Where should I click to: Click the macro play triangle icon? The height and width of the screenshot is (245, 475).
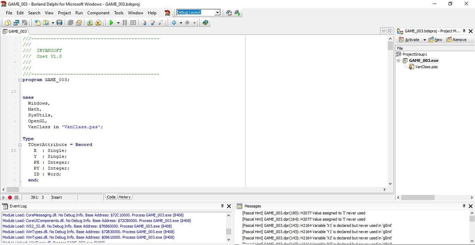coord(4,198)
